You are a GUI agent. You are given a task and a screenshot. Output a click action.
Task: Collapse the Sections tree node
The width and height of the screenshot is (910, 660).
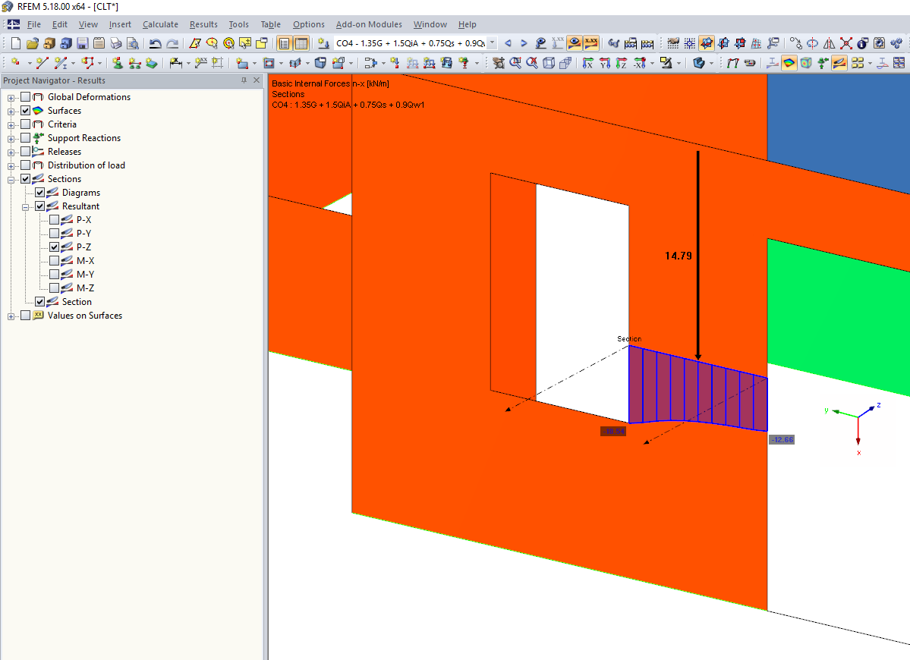click(11, 180)
